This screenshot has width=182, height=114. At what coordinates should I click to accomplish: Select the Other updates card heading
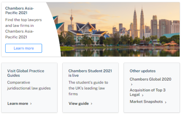tap(143, 71)
